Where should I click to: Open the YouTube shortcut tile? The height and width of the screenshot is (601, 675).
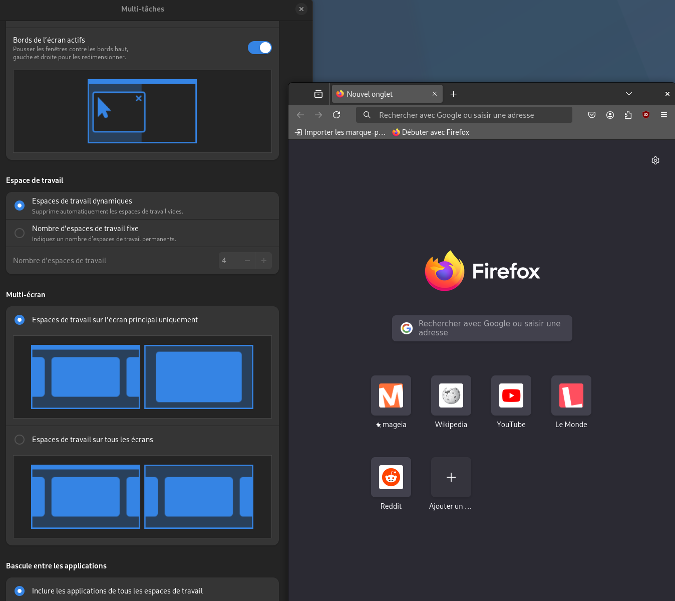[x=511, y=395]
